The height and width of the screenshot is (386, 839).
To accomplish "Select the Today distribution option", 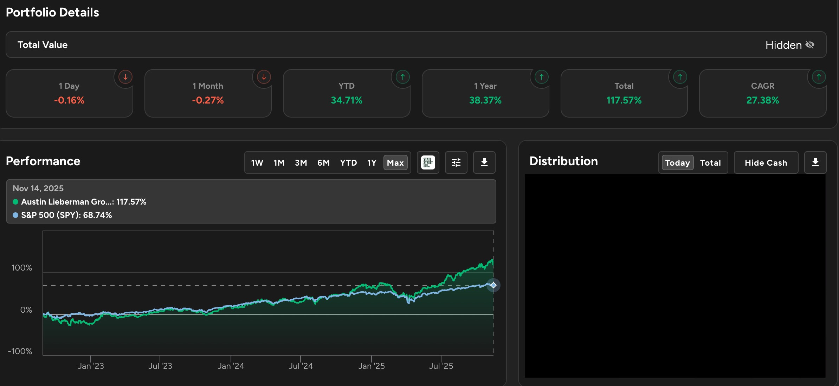I will point(677,162).
